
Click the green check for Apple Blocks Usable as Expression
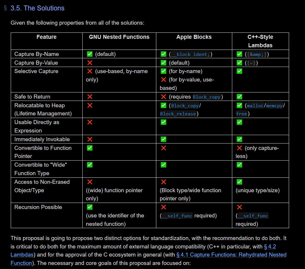tap(164, 122)
